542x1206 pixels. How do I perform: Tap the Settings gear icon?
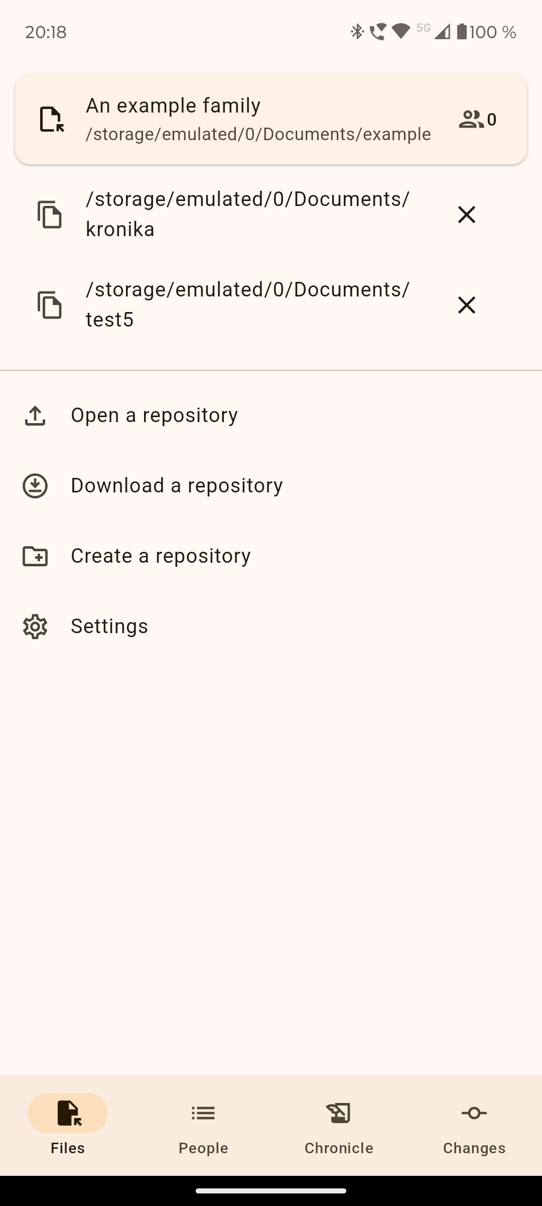coord(35,627)
